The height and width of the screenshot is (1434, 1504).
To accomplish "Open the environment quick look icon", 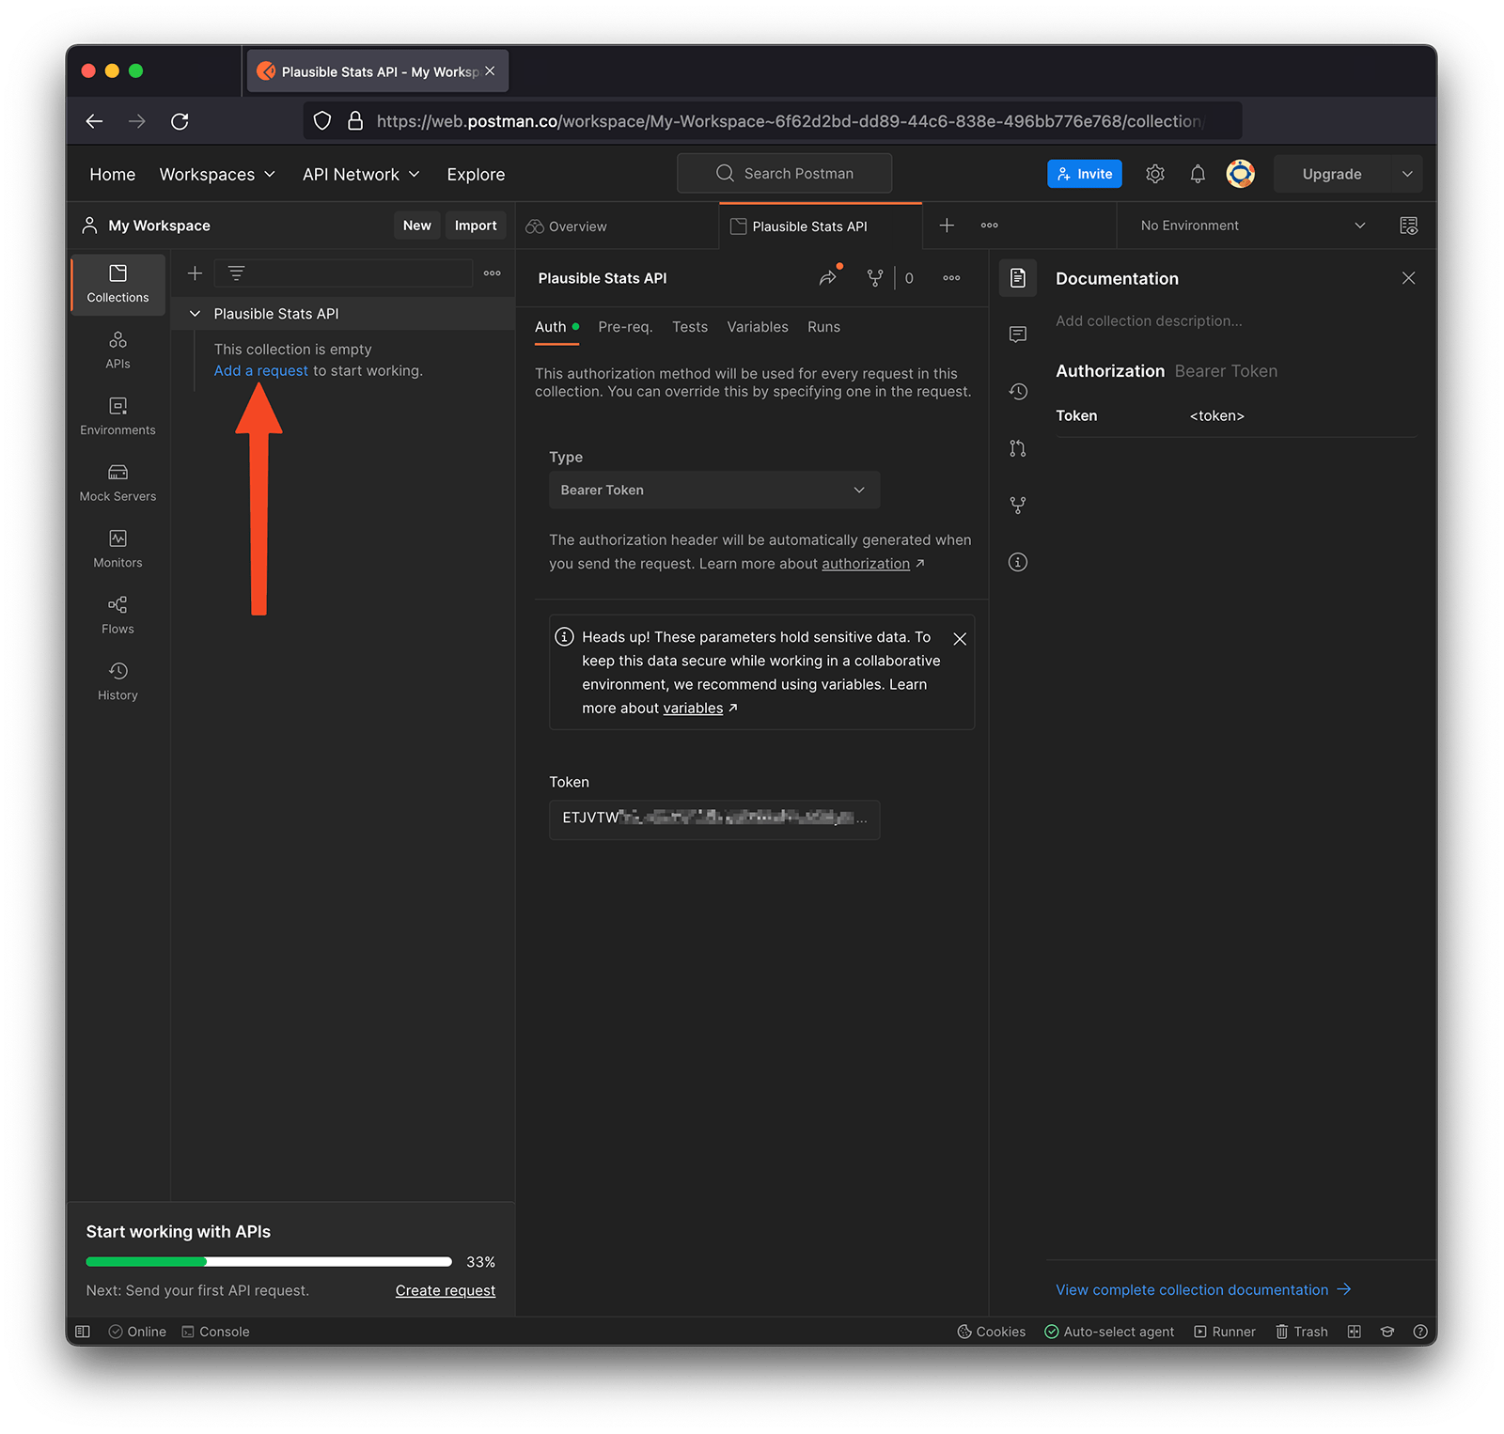I will (x=1408, y=226).
